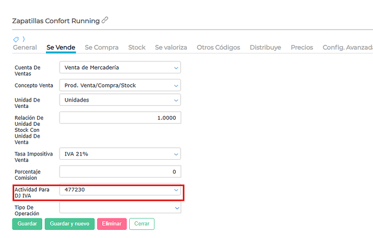This screenshot has width=373, height=238.
Task: Expand the Concepto Venta dropdown
Action: pos(120,85)
